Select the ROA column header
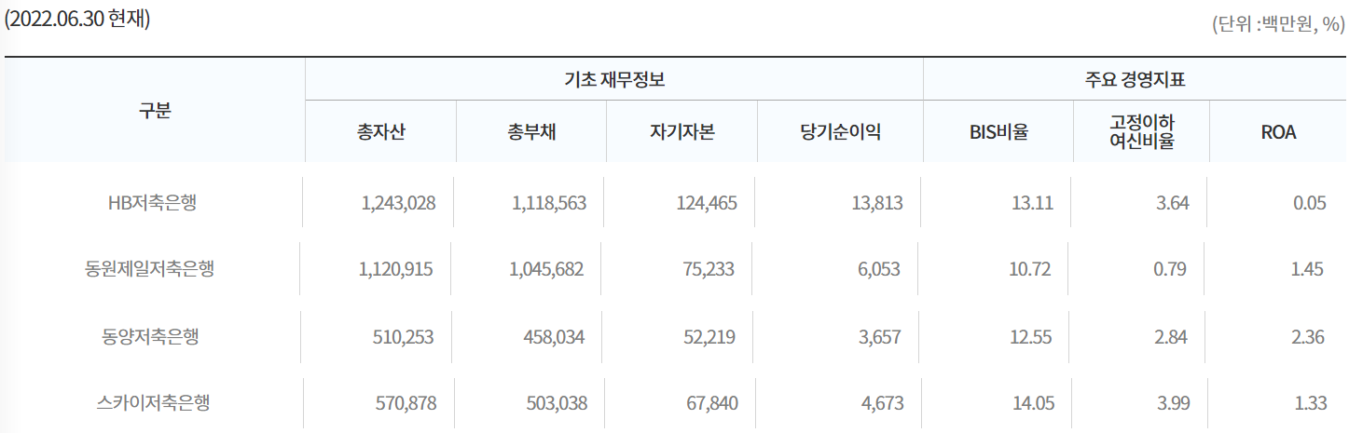1349x433 pixels. pos(1278,131)
